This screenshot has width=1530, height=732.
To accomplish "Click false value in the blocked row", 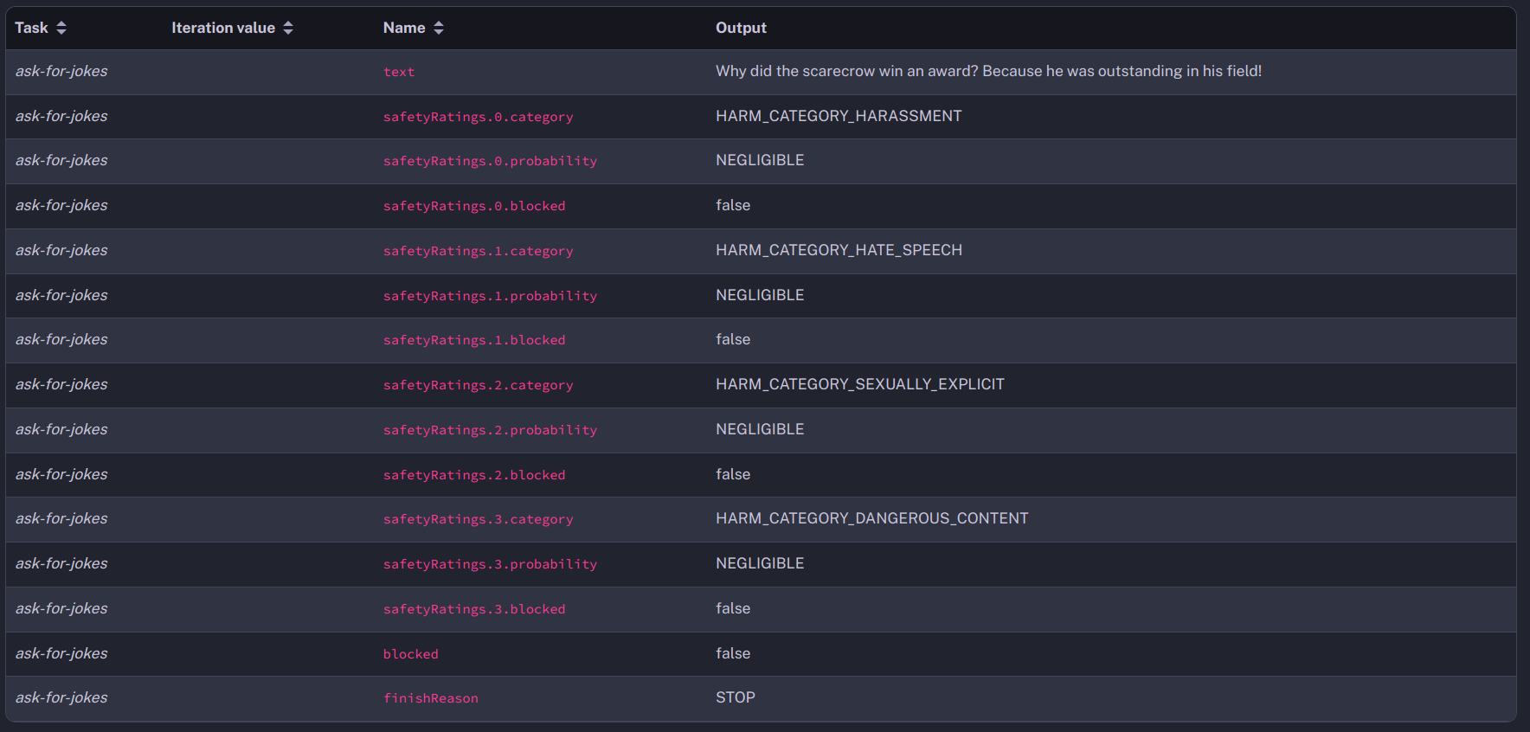I will click(x=733, y=653).
